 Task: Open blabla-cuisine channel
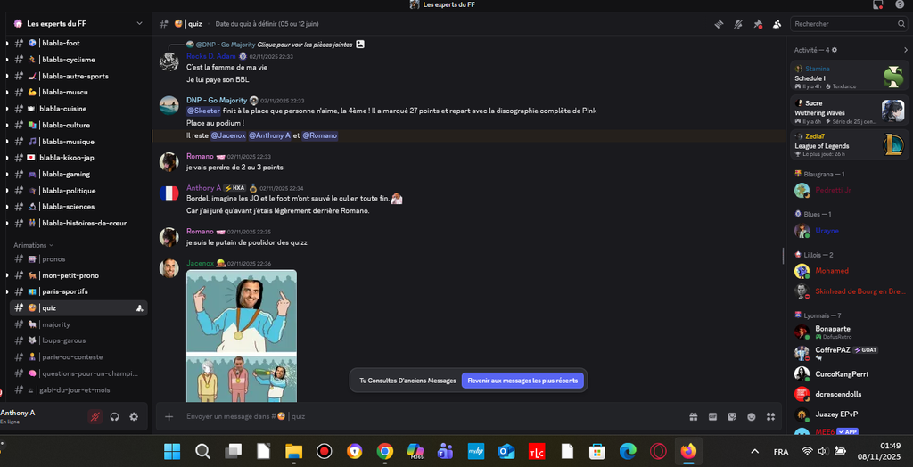pos(78,109)
